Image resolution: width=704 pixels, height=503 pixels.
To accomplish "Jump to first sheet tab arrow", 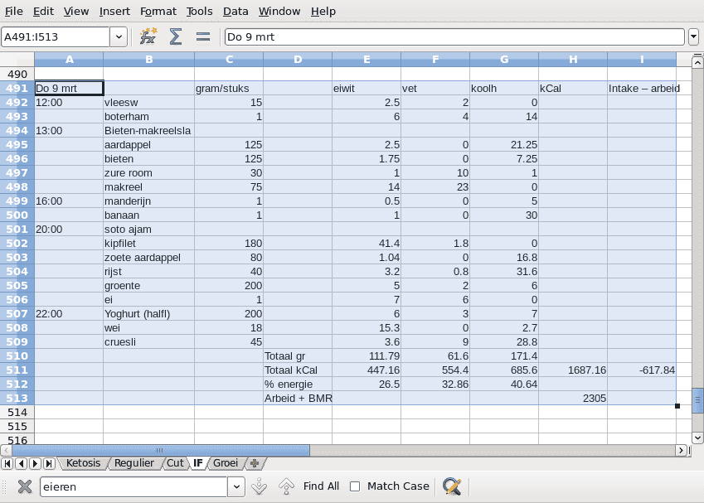I will (7, 463).
